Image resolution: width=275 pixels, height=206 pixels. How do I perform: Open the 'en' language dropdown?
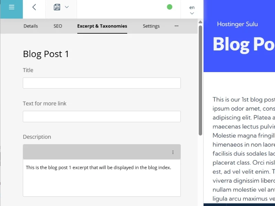point(192,10)
